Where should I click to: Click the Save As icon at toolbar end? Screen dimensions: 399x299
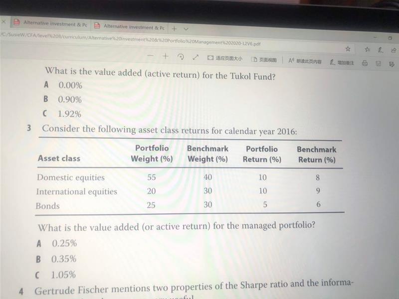point(391,64)
